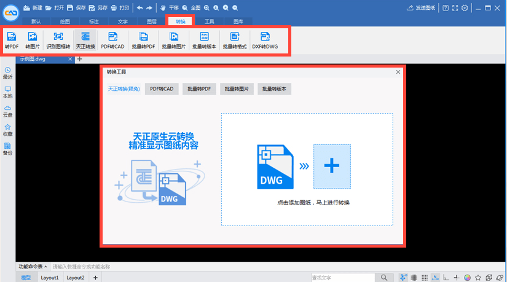Launch 批量转PDF from the ribbon
This screenshot has width=507, height=282.
[143, 41]
